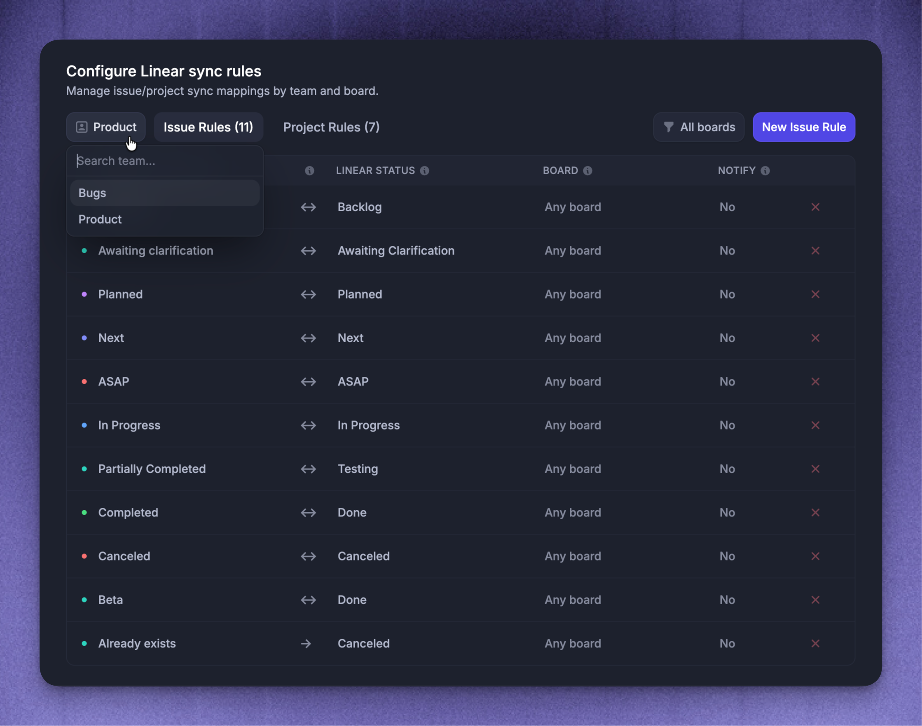Click the green dot beside Completed

pos(84,513)
